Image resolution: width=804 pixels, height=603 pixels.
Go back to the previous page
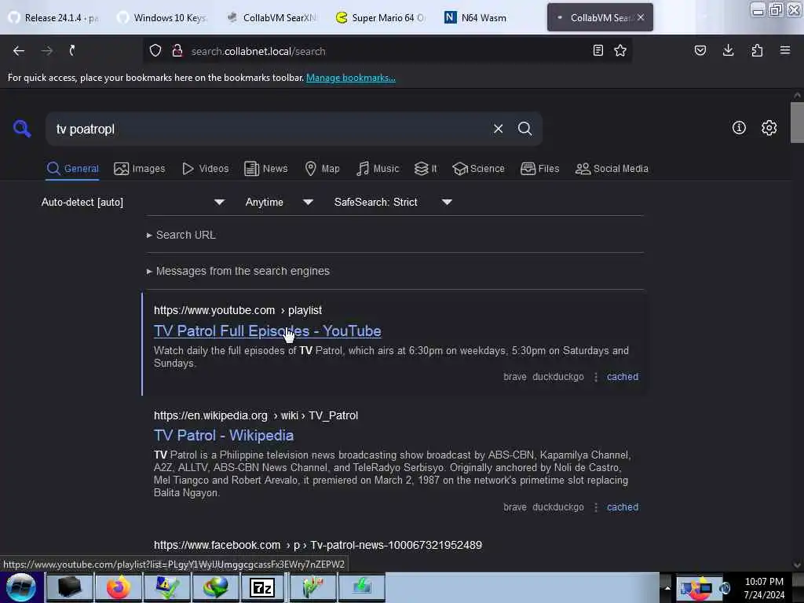pyautogui.click(x=19, y=51)
